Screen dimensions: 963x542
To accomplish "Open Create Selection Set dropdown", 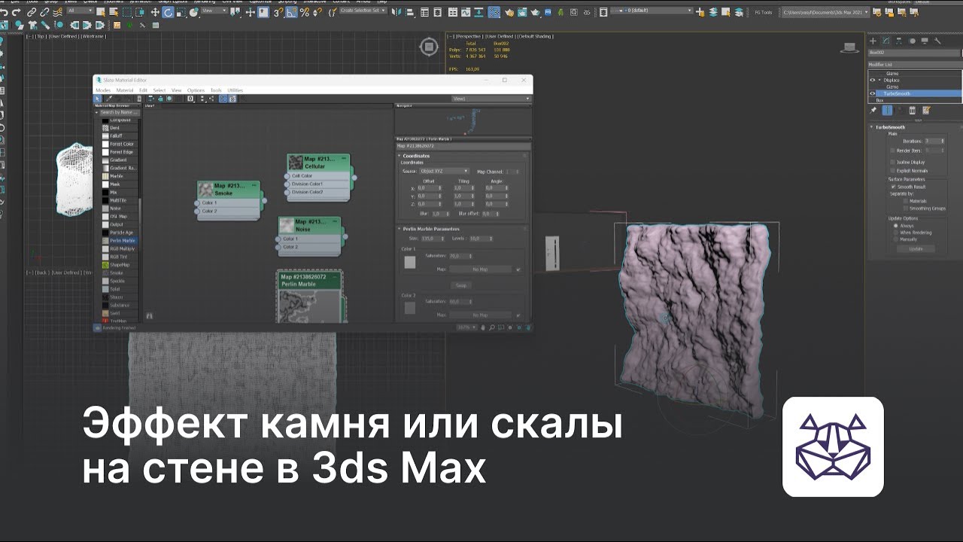I will (x=363, y=11).
